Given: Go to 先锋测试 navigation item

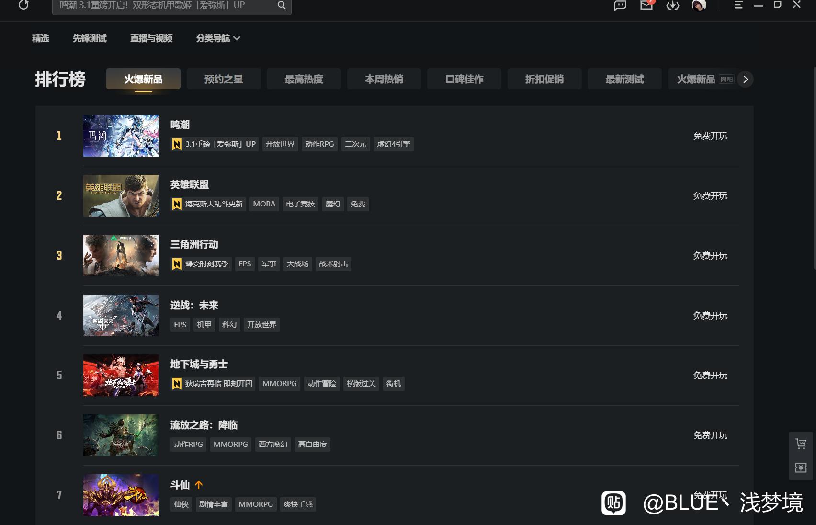Looking at the screenshot, I should pyautogui.click(x=90, y=38).
